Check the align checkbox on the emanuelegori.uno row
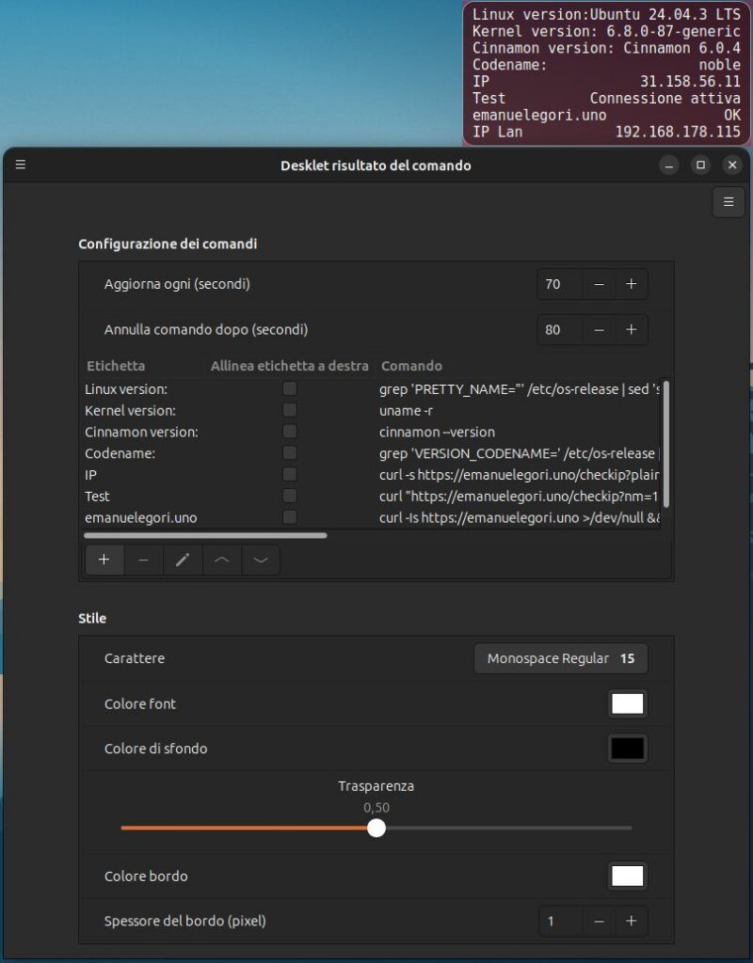The image size is (753, 963). tap(290, 518)
